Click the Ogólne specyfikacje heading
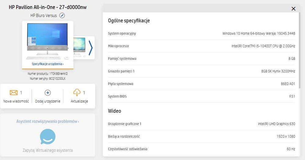The height and width of the screenshot is (160, 305). 129,21
